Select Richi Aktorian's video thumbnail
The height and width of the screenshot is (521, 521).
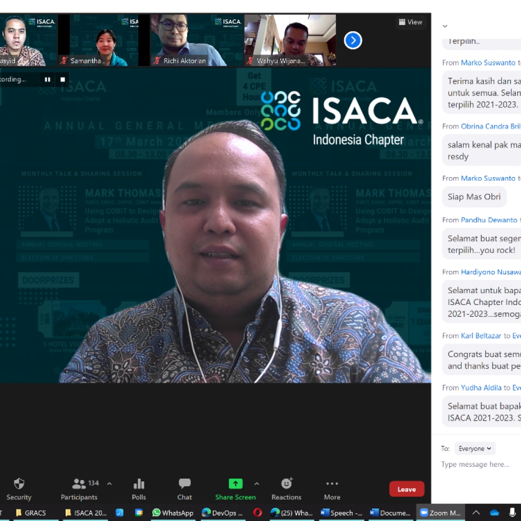click(x=197, y=40)
